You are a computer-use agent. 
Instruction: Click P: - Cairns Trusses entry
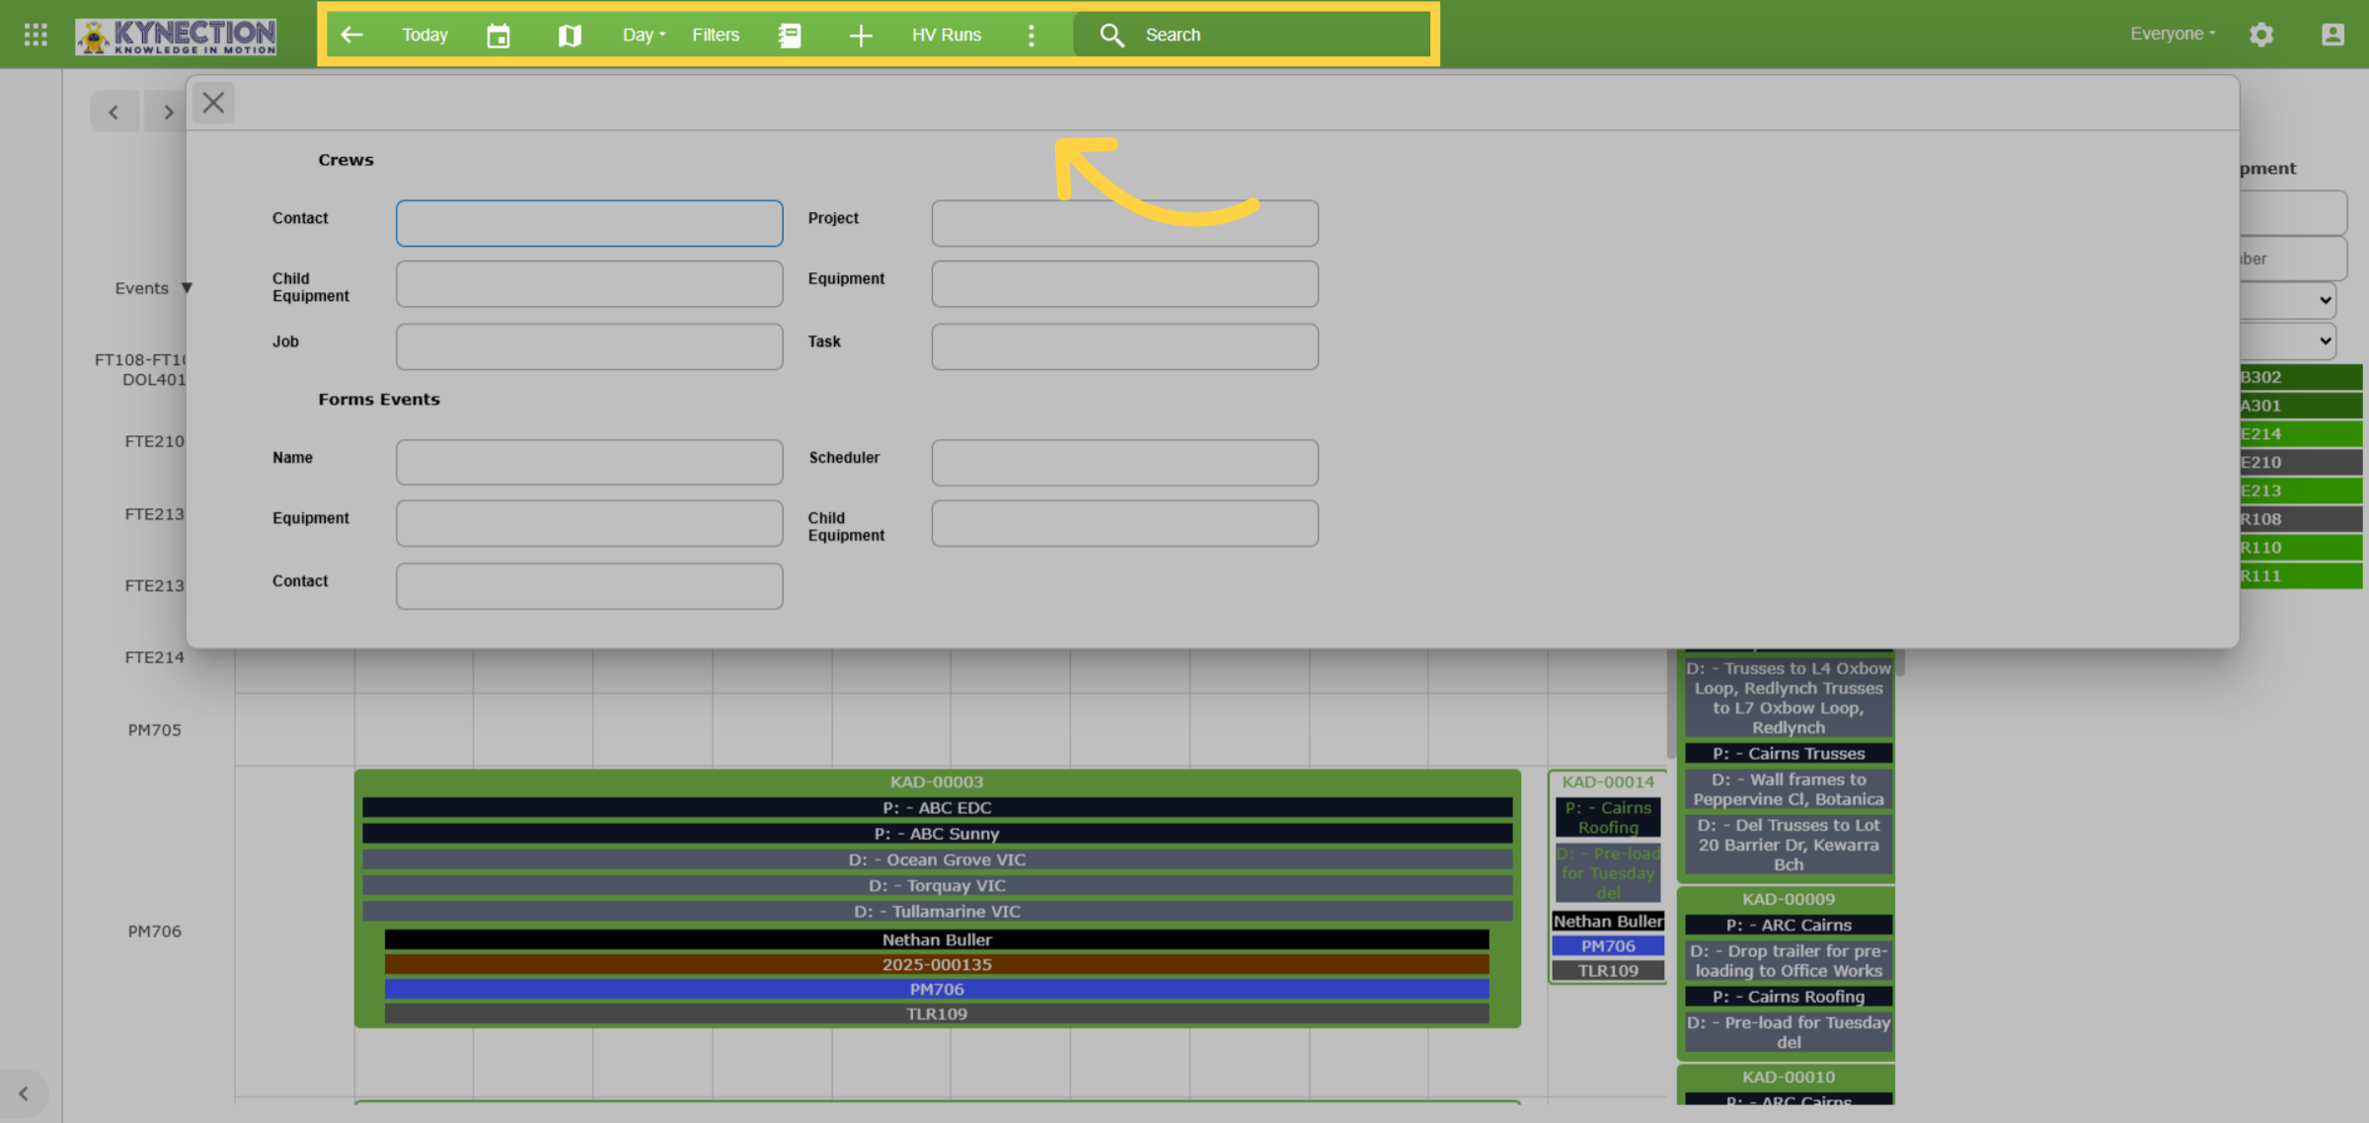click(1788, 753)
